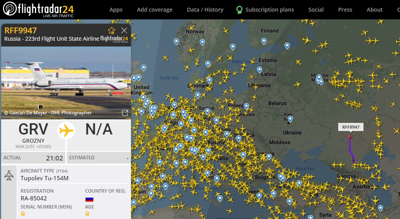
Task: Click Tupolev Tu-154M aircraft type text
Action: pos(45,178)
